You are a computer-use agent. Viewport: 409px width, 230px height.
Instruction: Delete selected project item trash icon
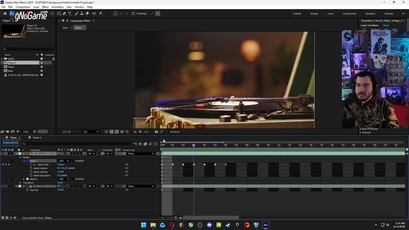point(35,132)
